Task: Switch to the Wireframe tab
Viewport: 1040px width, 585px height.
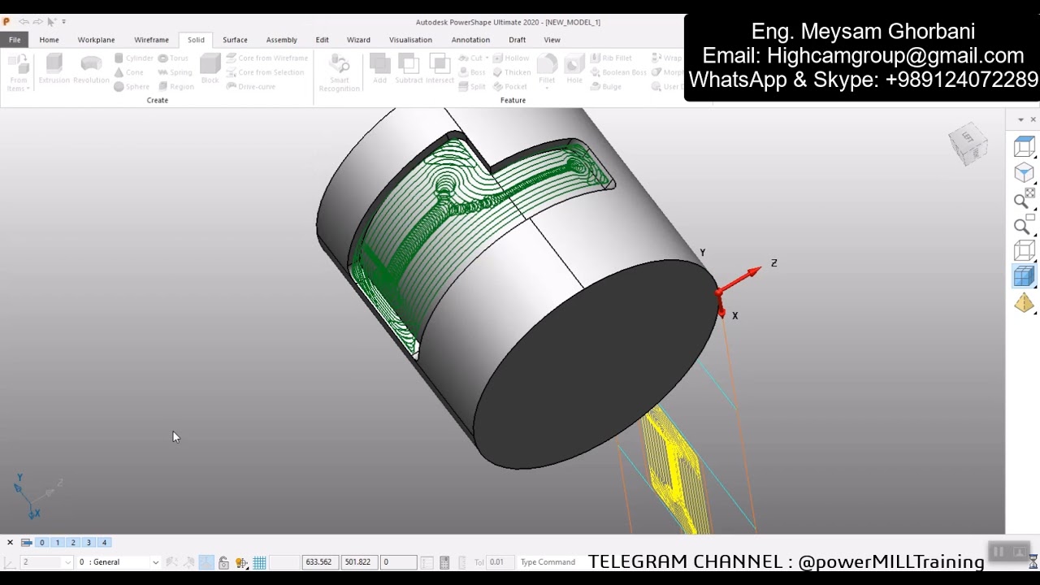Action: (151, 40)
